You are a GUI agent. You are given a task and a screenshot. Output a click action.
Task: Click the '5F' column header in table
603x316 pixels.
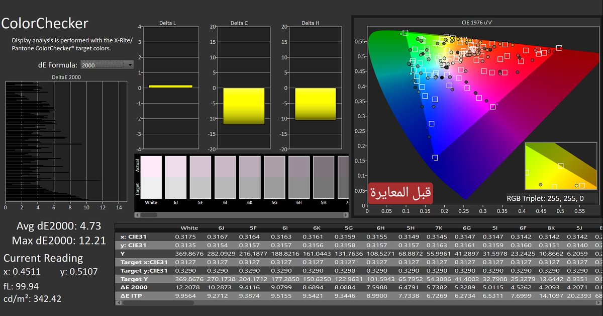[253, 227]
